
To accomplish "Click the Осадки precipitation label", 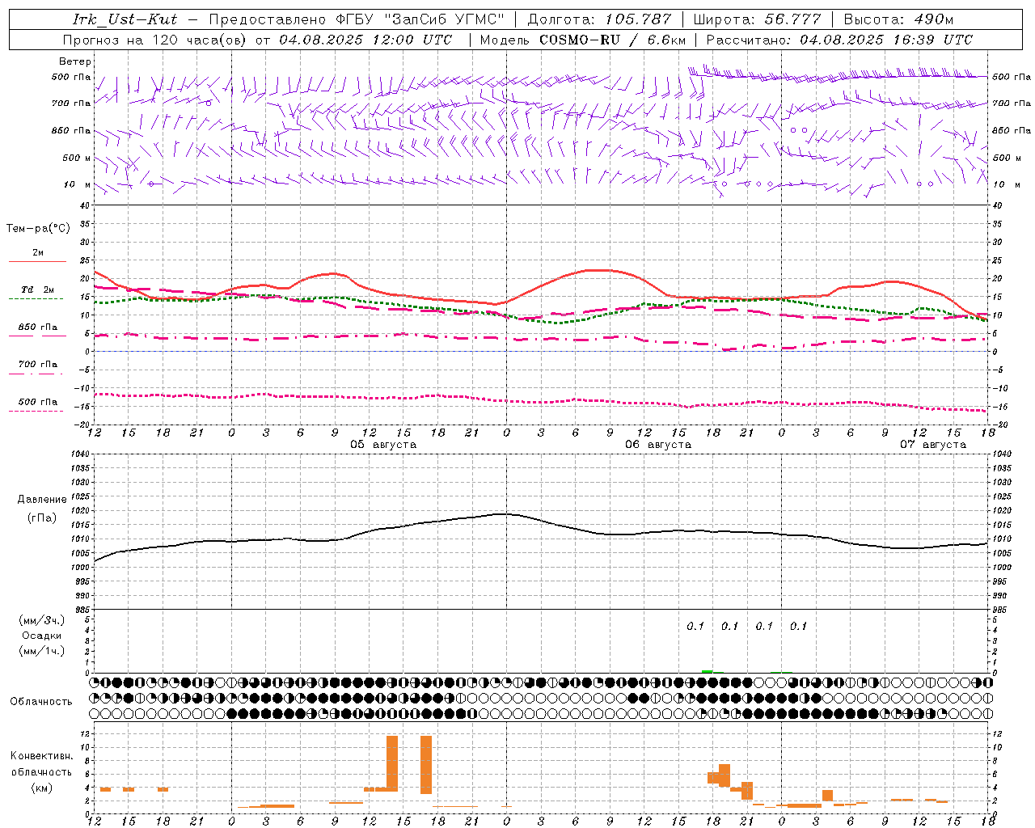I will click(x=42, y=636).
